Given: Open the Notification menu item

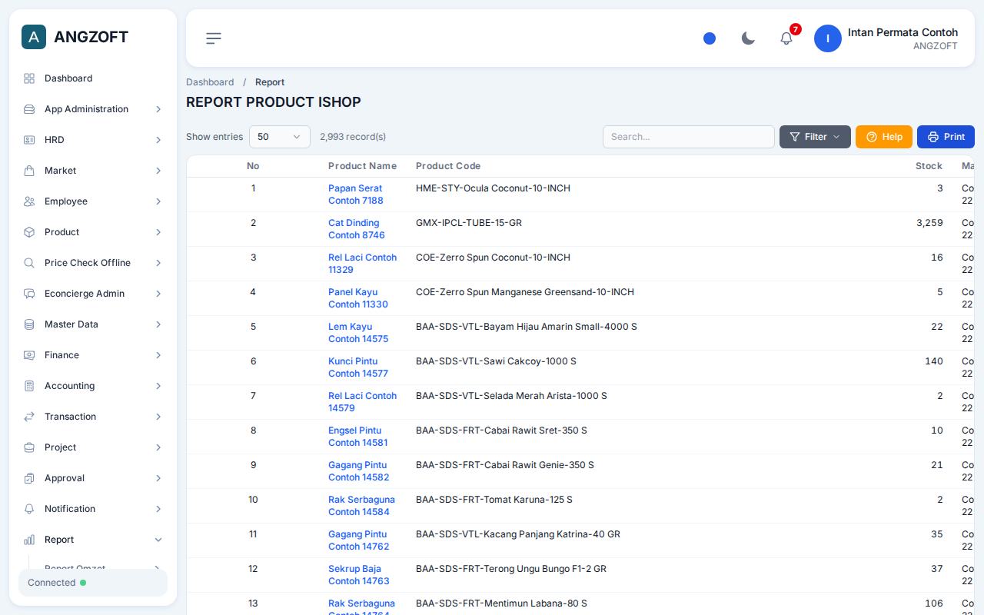Looking at the screenshot, I should pyautogui.click(x=93, y=509).
